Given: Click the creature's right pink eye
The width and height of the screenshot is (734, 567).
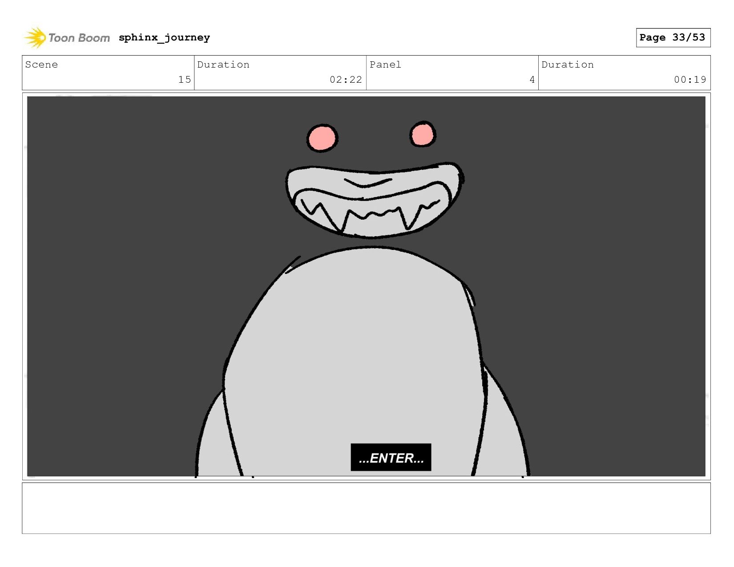Looking at the screenshot, I should tap(422, 134).
